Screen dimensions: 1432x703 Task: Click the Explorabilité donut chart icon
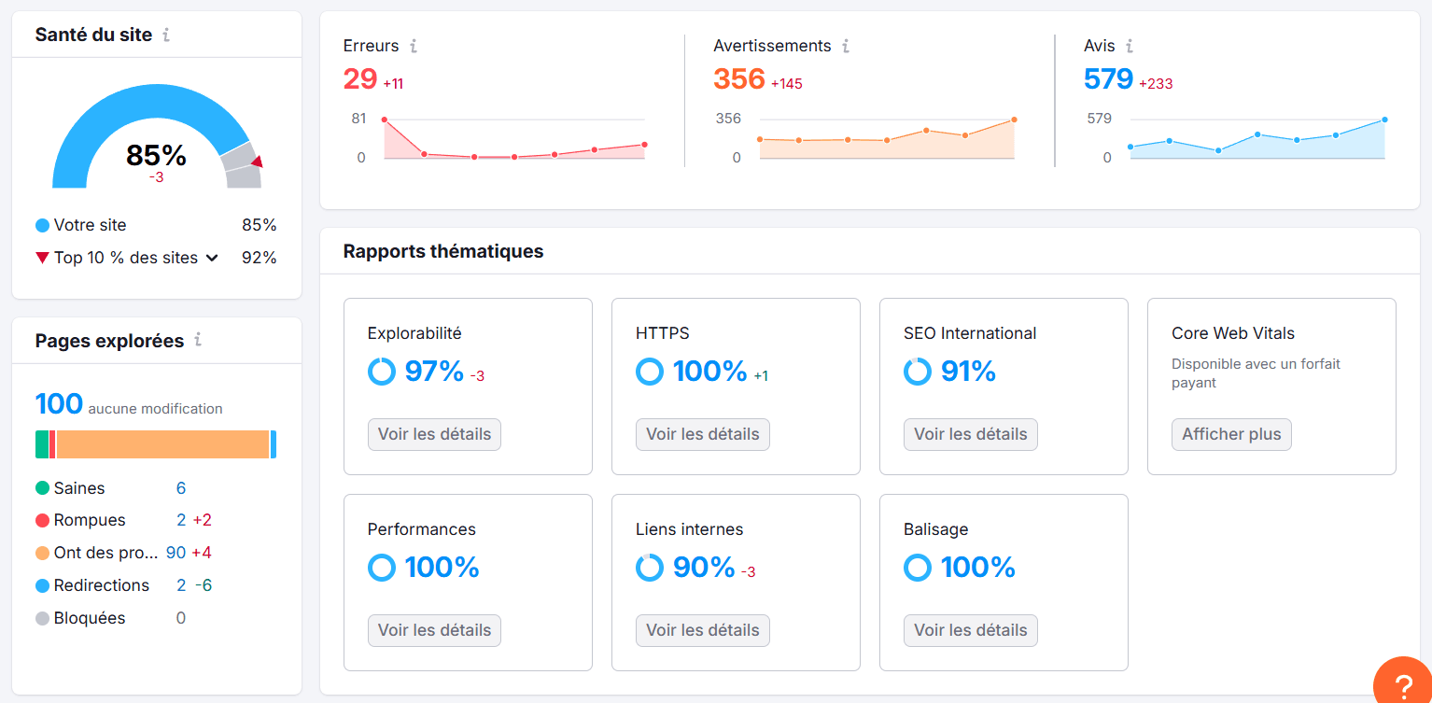click(382, 372)
